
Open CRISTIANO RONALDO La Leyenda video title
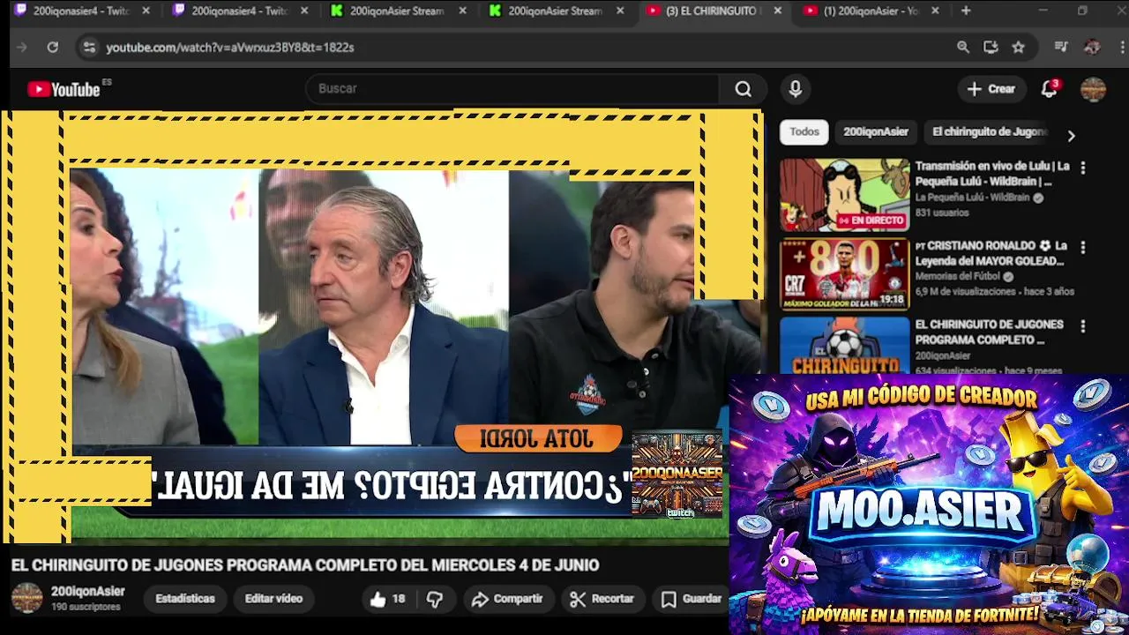click(x=990, y=253)
